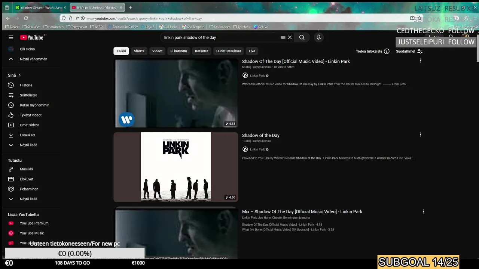This screenshot has width=479, height=269.
Task: Open Tykätyt videot in the sidebar
Action: pos(31,115)
